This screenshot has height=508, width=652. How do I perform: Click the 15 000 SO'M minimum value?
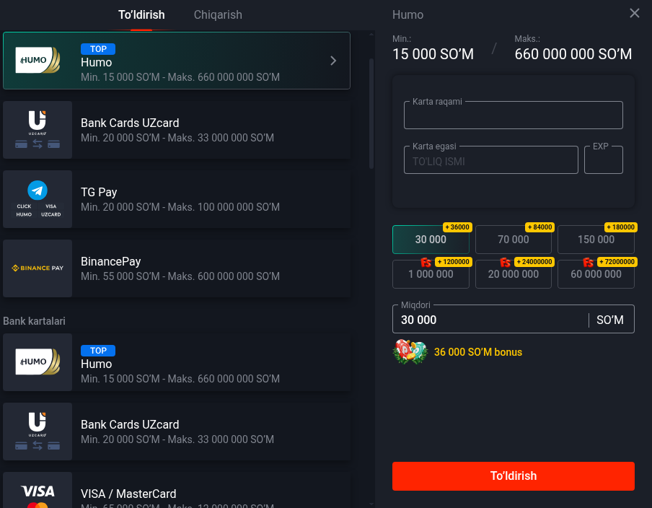(433, 54)
